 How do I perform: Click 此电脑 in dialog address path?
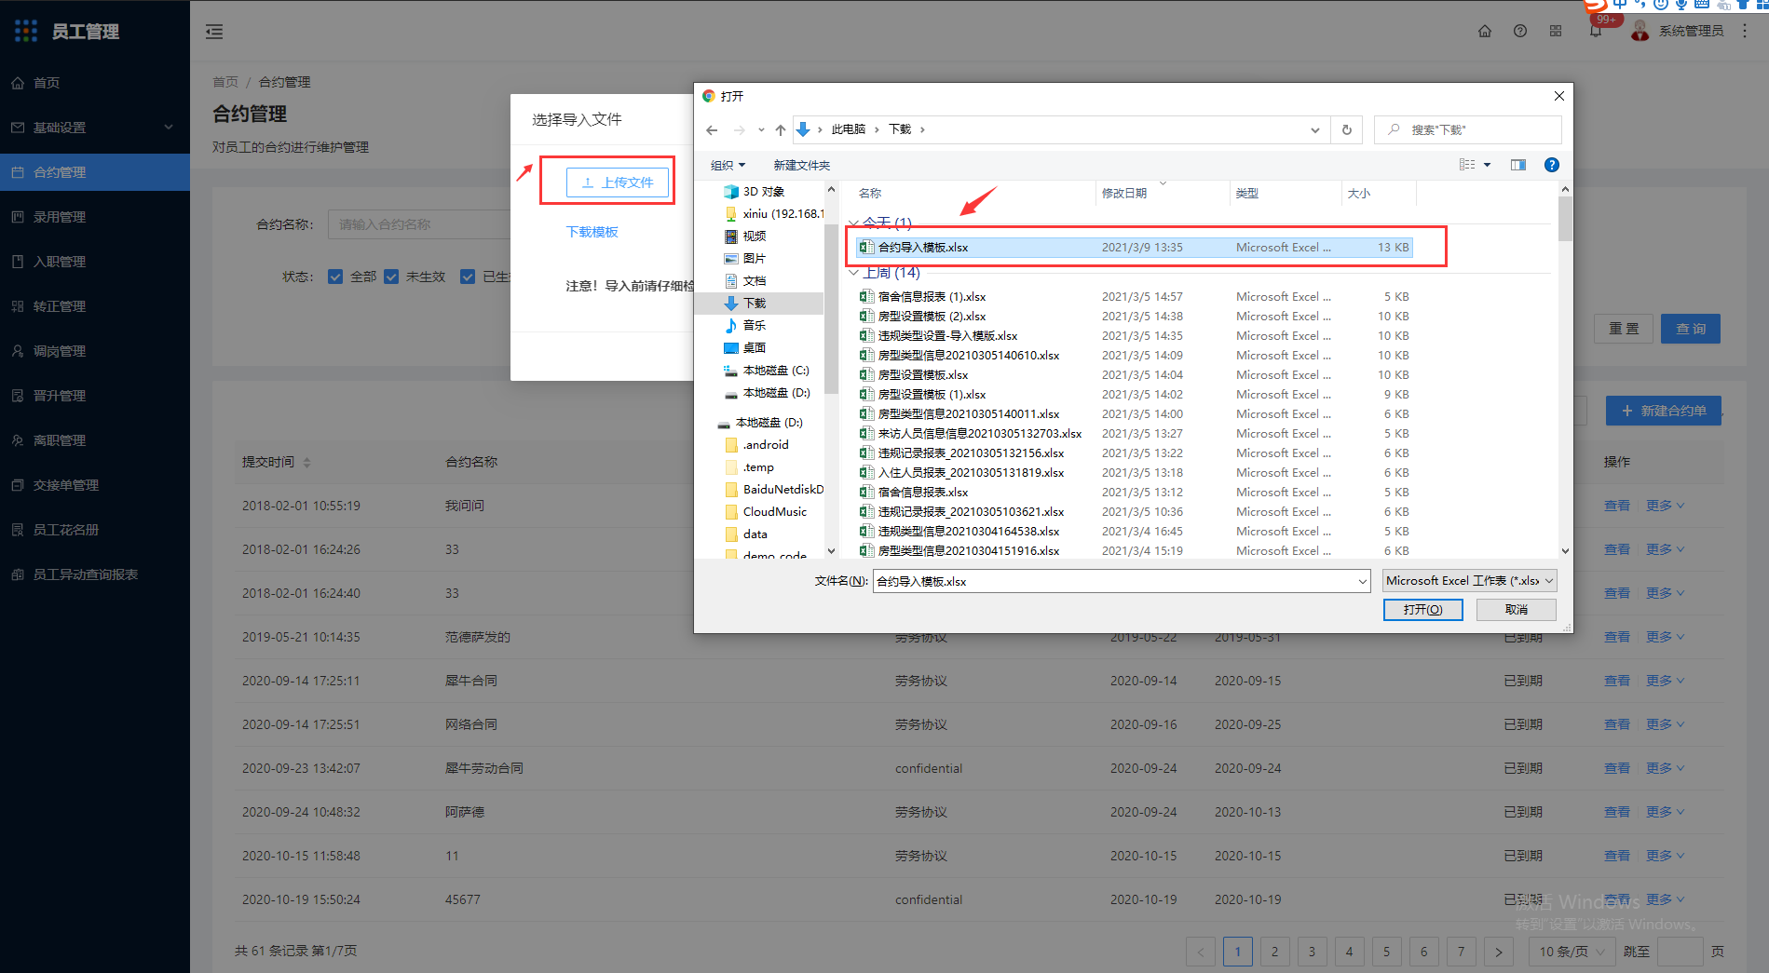tap(848, 129)
